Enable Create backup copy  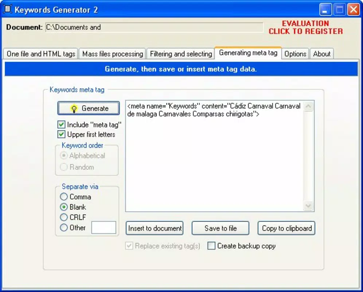pos(211,246)
